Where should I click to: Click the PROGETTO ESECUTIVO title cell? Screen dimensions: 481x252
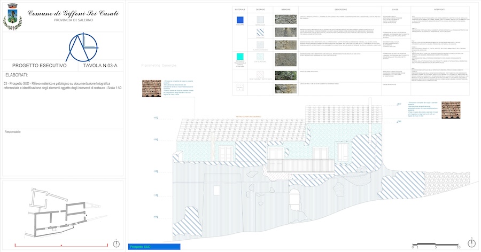pos(36,65)
